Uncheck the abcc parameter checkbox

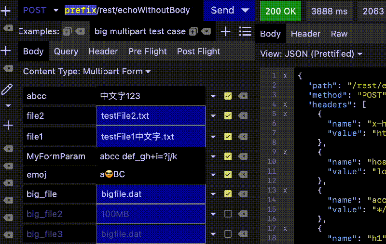pyautogui.click(x=228, y=96)
